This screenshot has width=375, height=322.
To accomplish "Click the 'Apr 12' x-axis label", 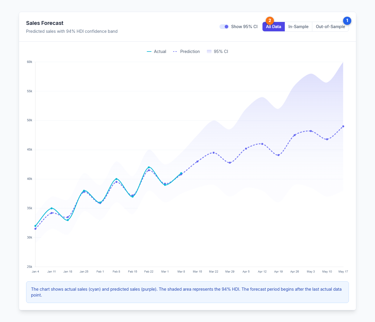I will click(x=262, y=272).
